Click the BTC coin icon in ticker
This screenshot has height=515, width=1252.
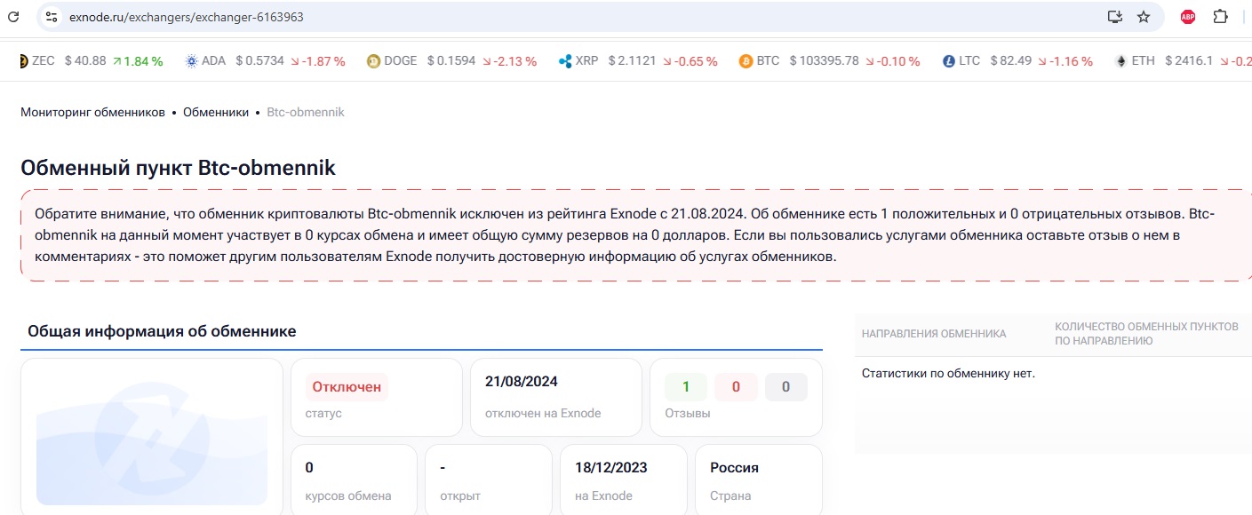[746, 61]
